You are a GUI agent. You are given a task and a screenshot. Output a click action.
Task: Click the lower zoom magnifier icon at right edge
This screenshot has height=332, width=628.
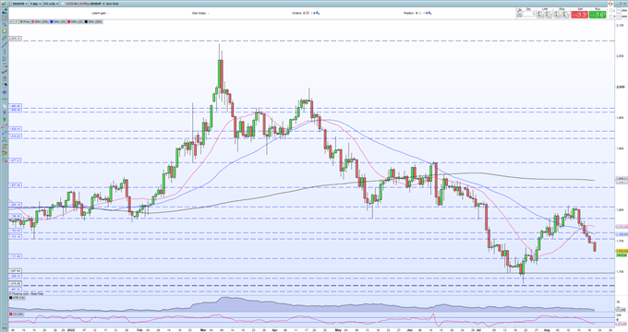tap(611, 17)
